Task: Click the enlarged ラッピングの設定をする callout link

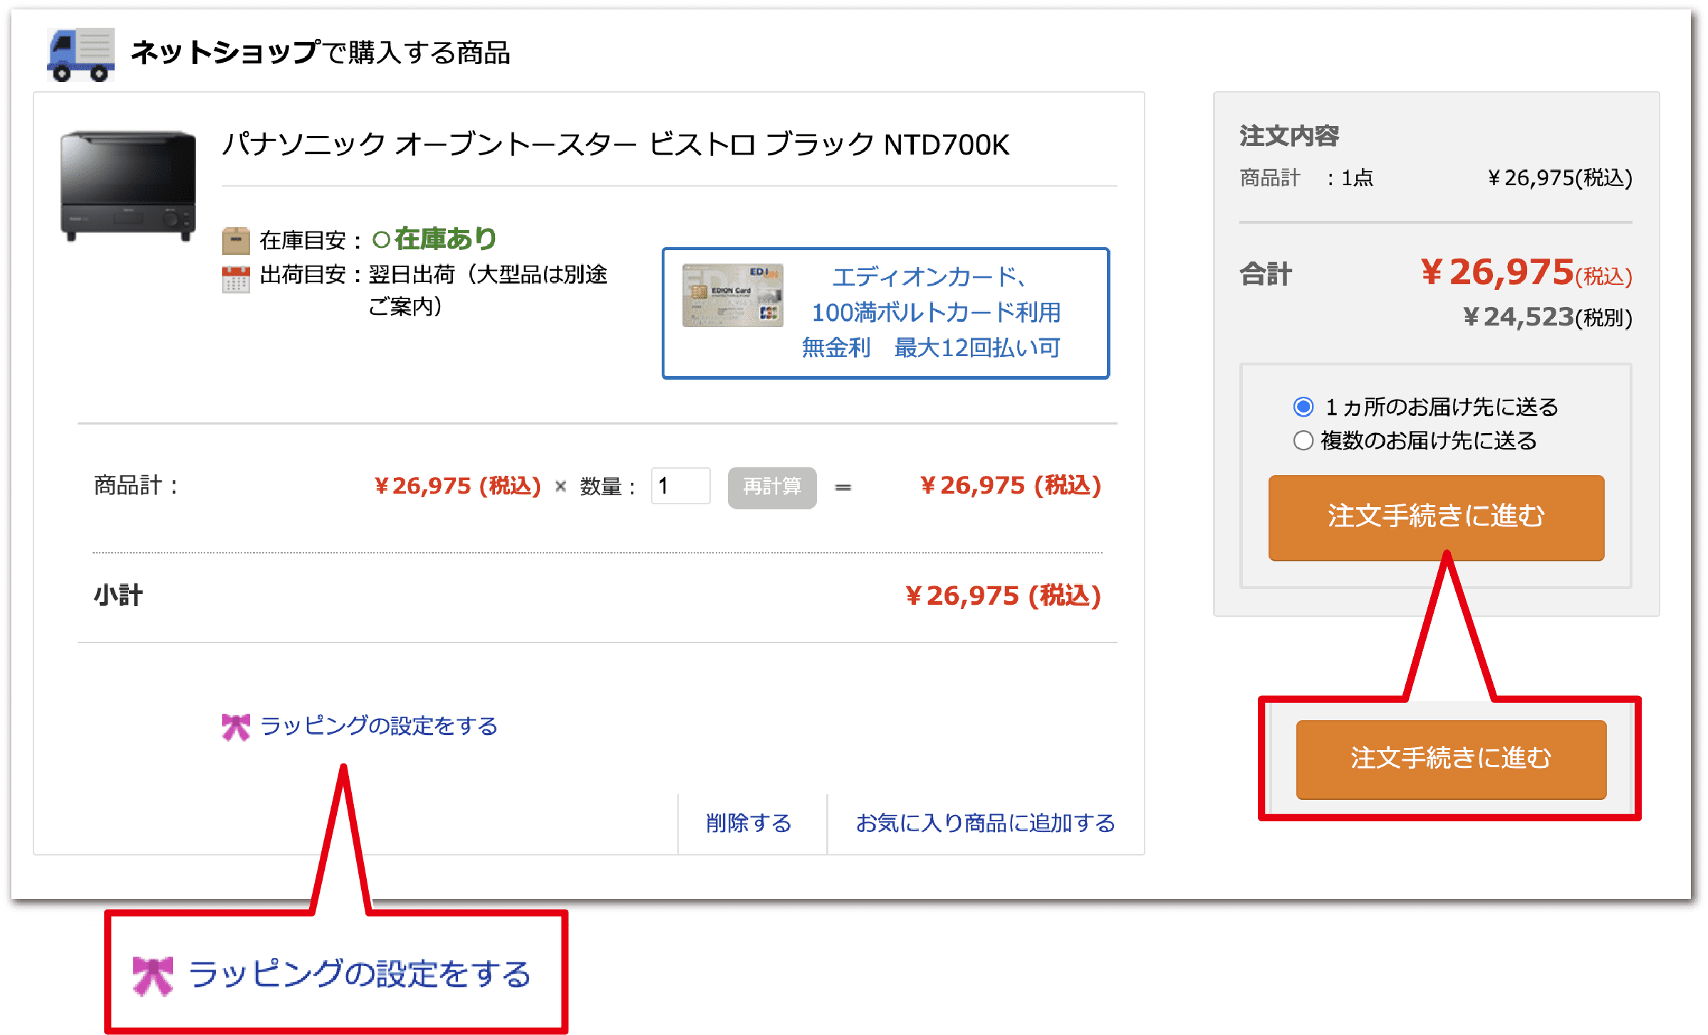Action: 360,975
